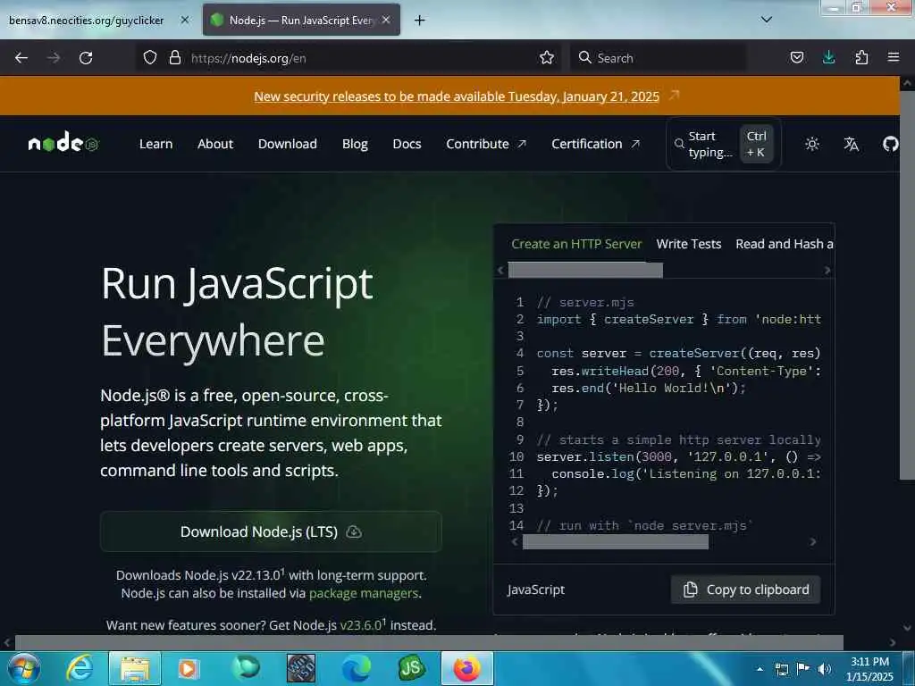Open the language translation selector
915x686 pixels.
[x=851, y=144]
